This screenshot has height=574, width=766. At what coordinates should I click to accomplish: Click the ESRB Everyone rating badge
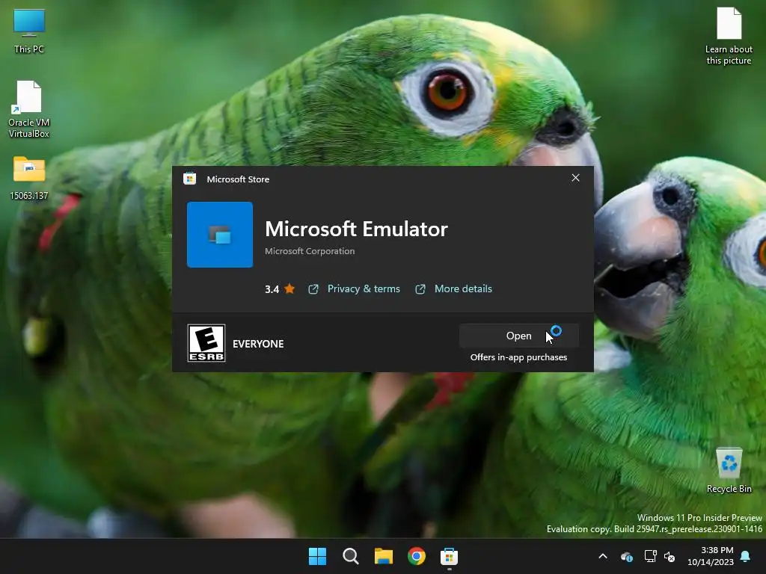coord(206,343)
